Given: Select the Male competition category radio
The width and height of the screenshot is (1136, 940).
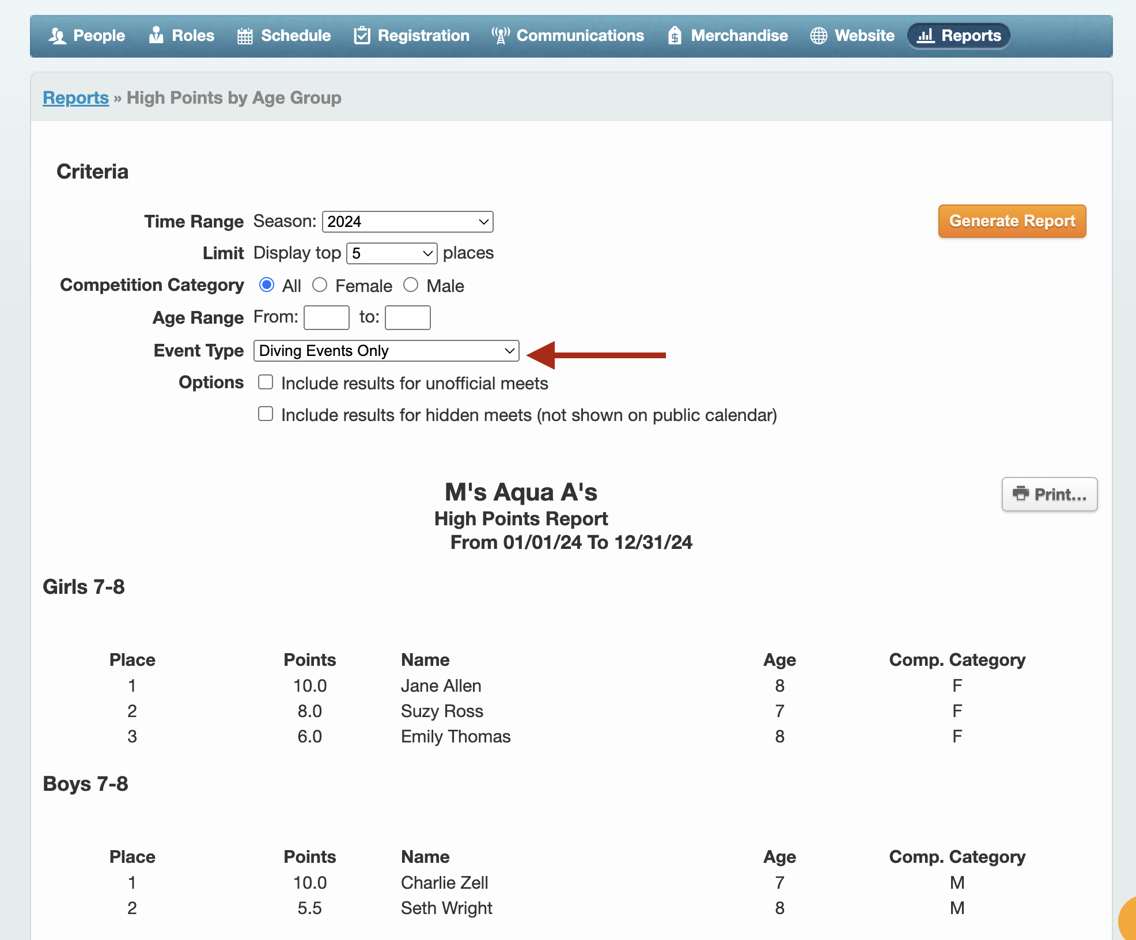Looking at the screenshot, I should pyautogui.click(x=411, y=285).
